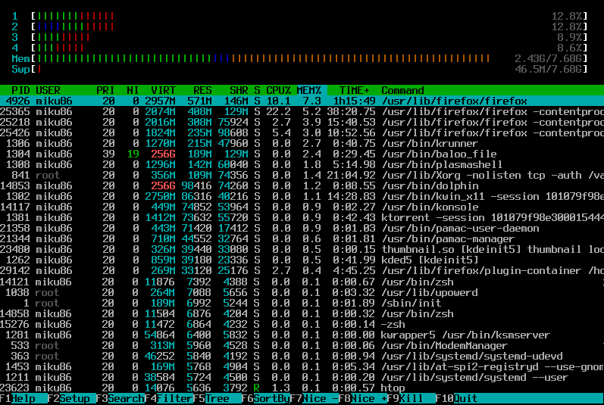The height and width of the screenshot is (405, 604).
Task: Switch to F5 Tree view
Action: click(x=218, y=398)
